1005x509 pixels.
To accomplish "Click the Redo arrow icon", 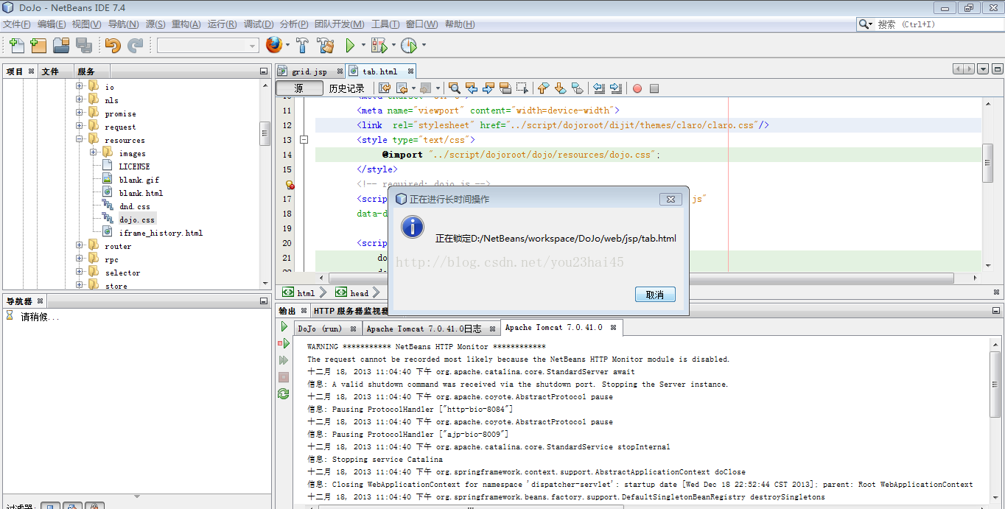I will (x=135, y=46).
